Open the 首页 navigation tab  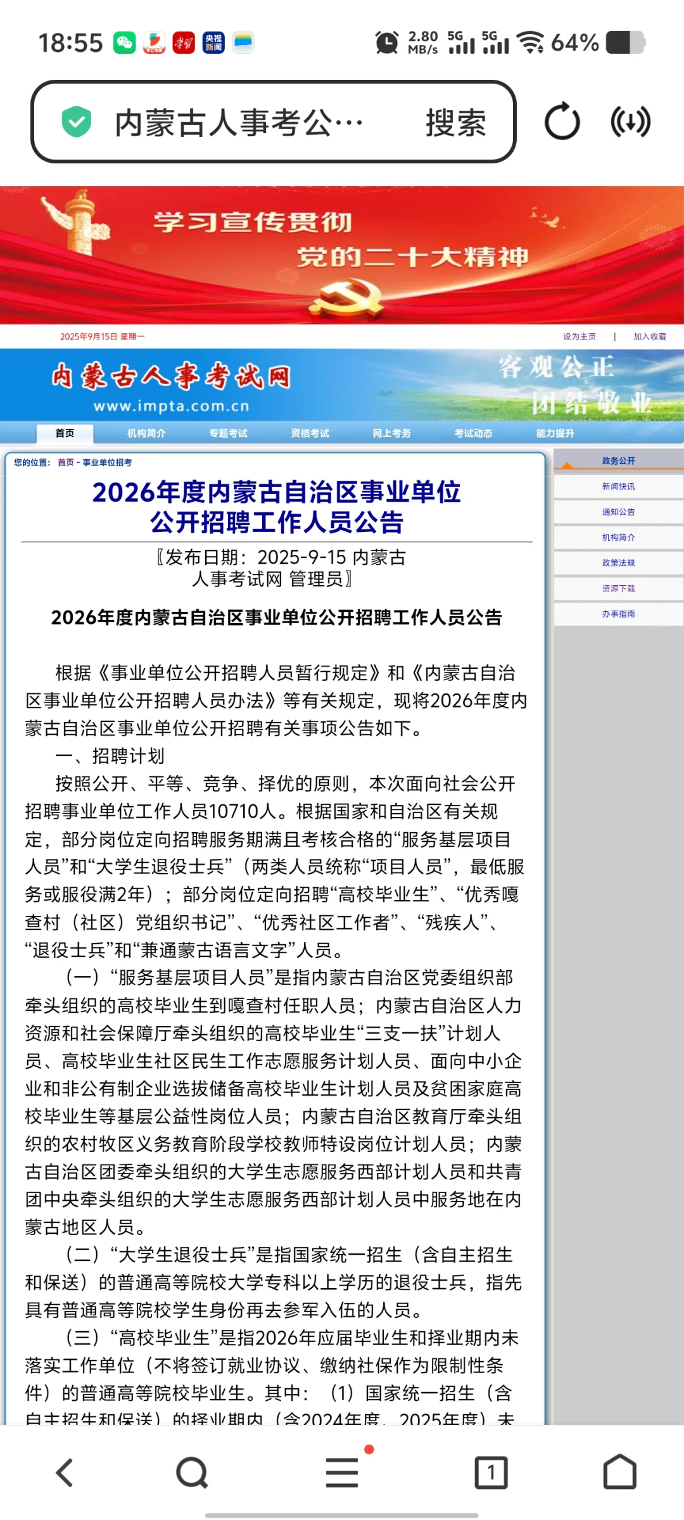(x=65, y=433)
